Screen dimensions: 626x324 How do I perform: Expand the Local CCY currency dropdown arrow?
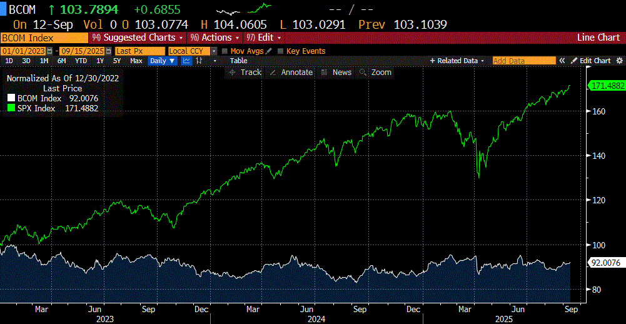coord(214,51)
